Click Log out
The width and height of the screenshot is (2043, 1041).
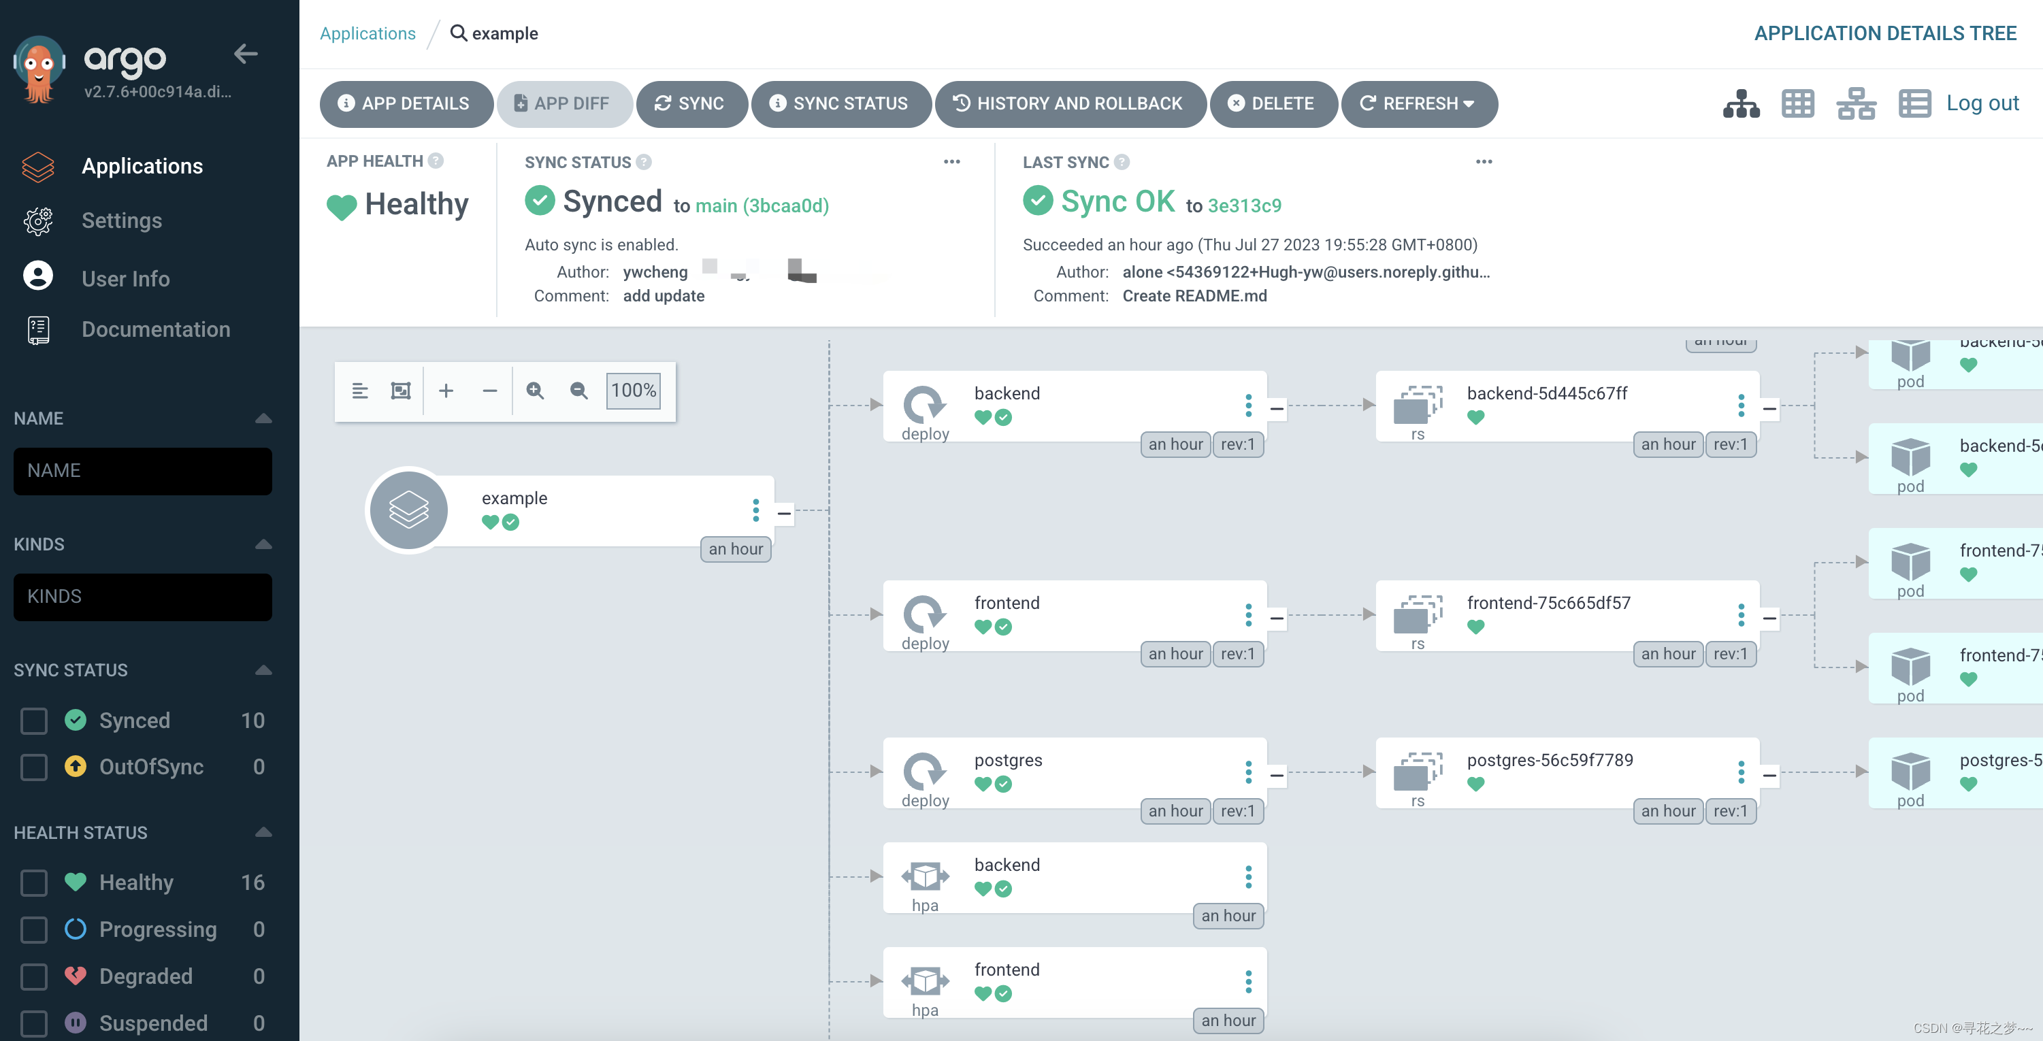click(x=1982, y=103)
